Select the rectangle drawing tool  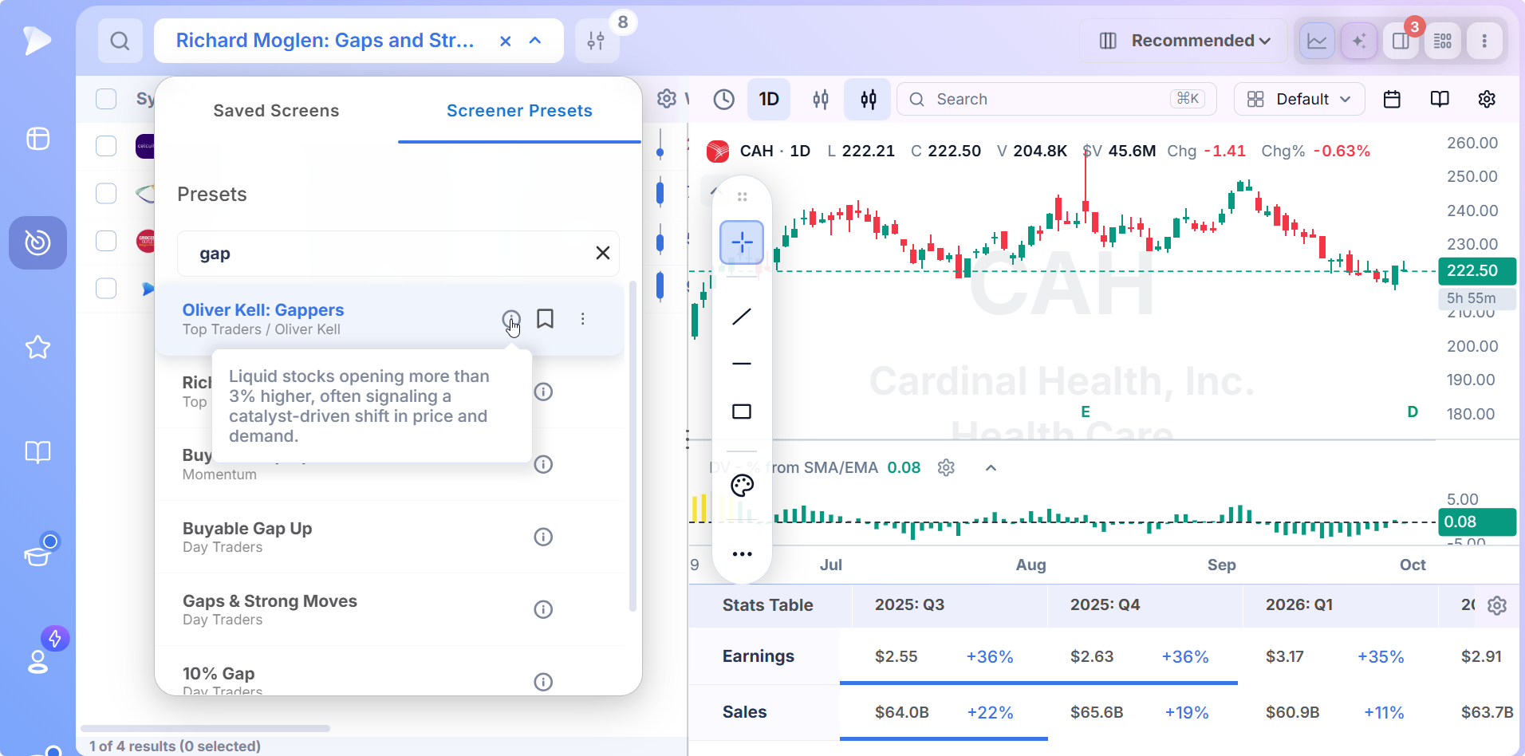[742, 411]
